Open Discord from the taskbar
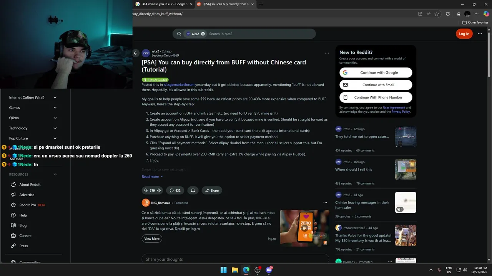This screenshot has width=492, height=276. coord(269,270)
